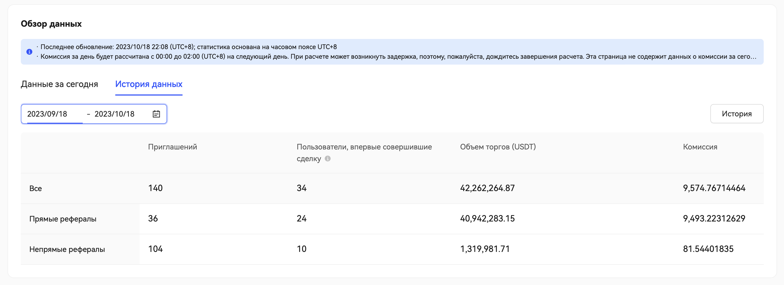The height and width of the screenshot is (285, 784).
Task: Click the Комиссия column header
Action: click(x=700, y=147)
